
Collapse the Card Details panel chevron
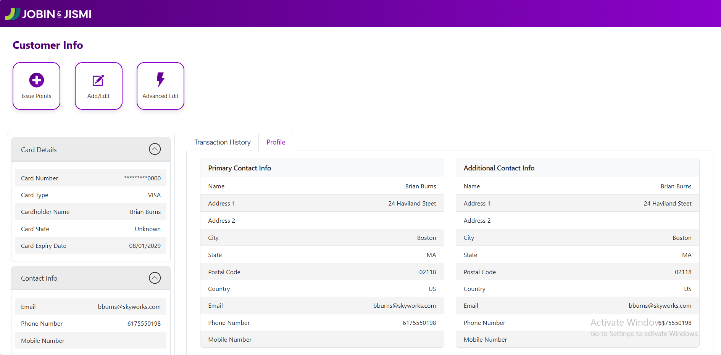[x=155, y=149]
